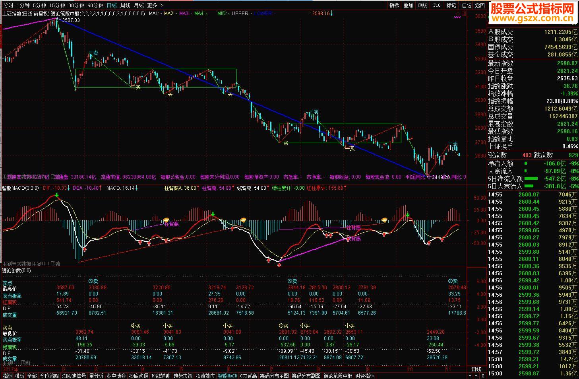Click the B股成交 row label
This screenshot has width=579, height=379.
coord(501,40)
